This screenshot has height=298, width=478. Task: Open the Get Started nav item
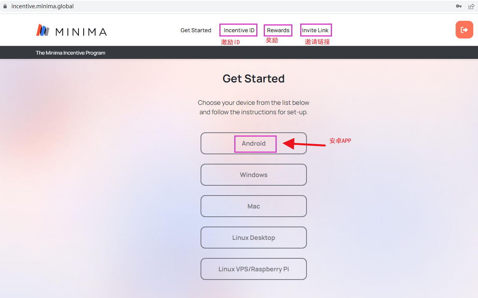coord(196,30)
